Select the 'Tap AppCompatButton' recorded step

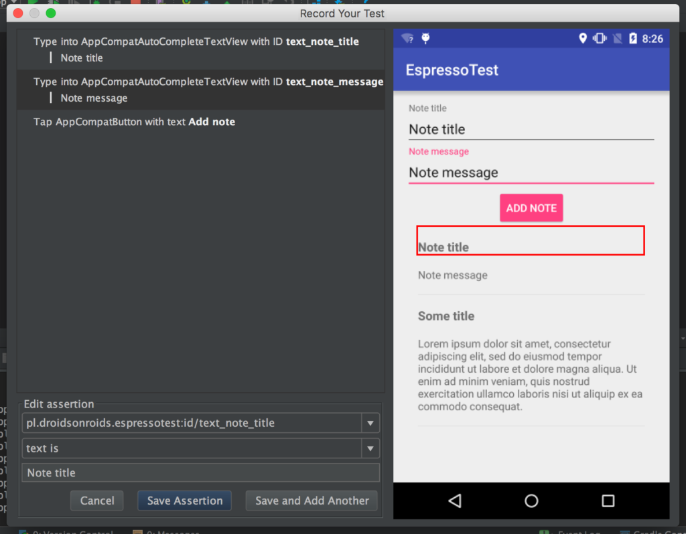(134, 122)
